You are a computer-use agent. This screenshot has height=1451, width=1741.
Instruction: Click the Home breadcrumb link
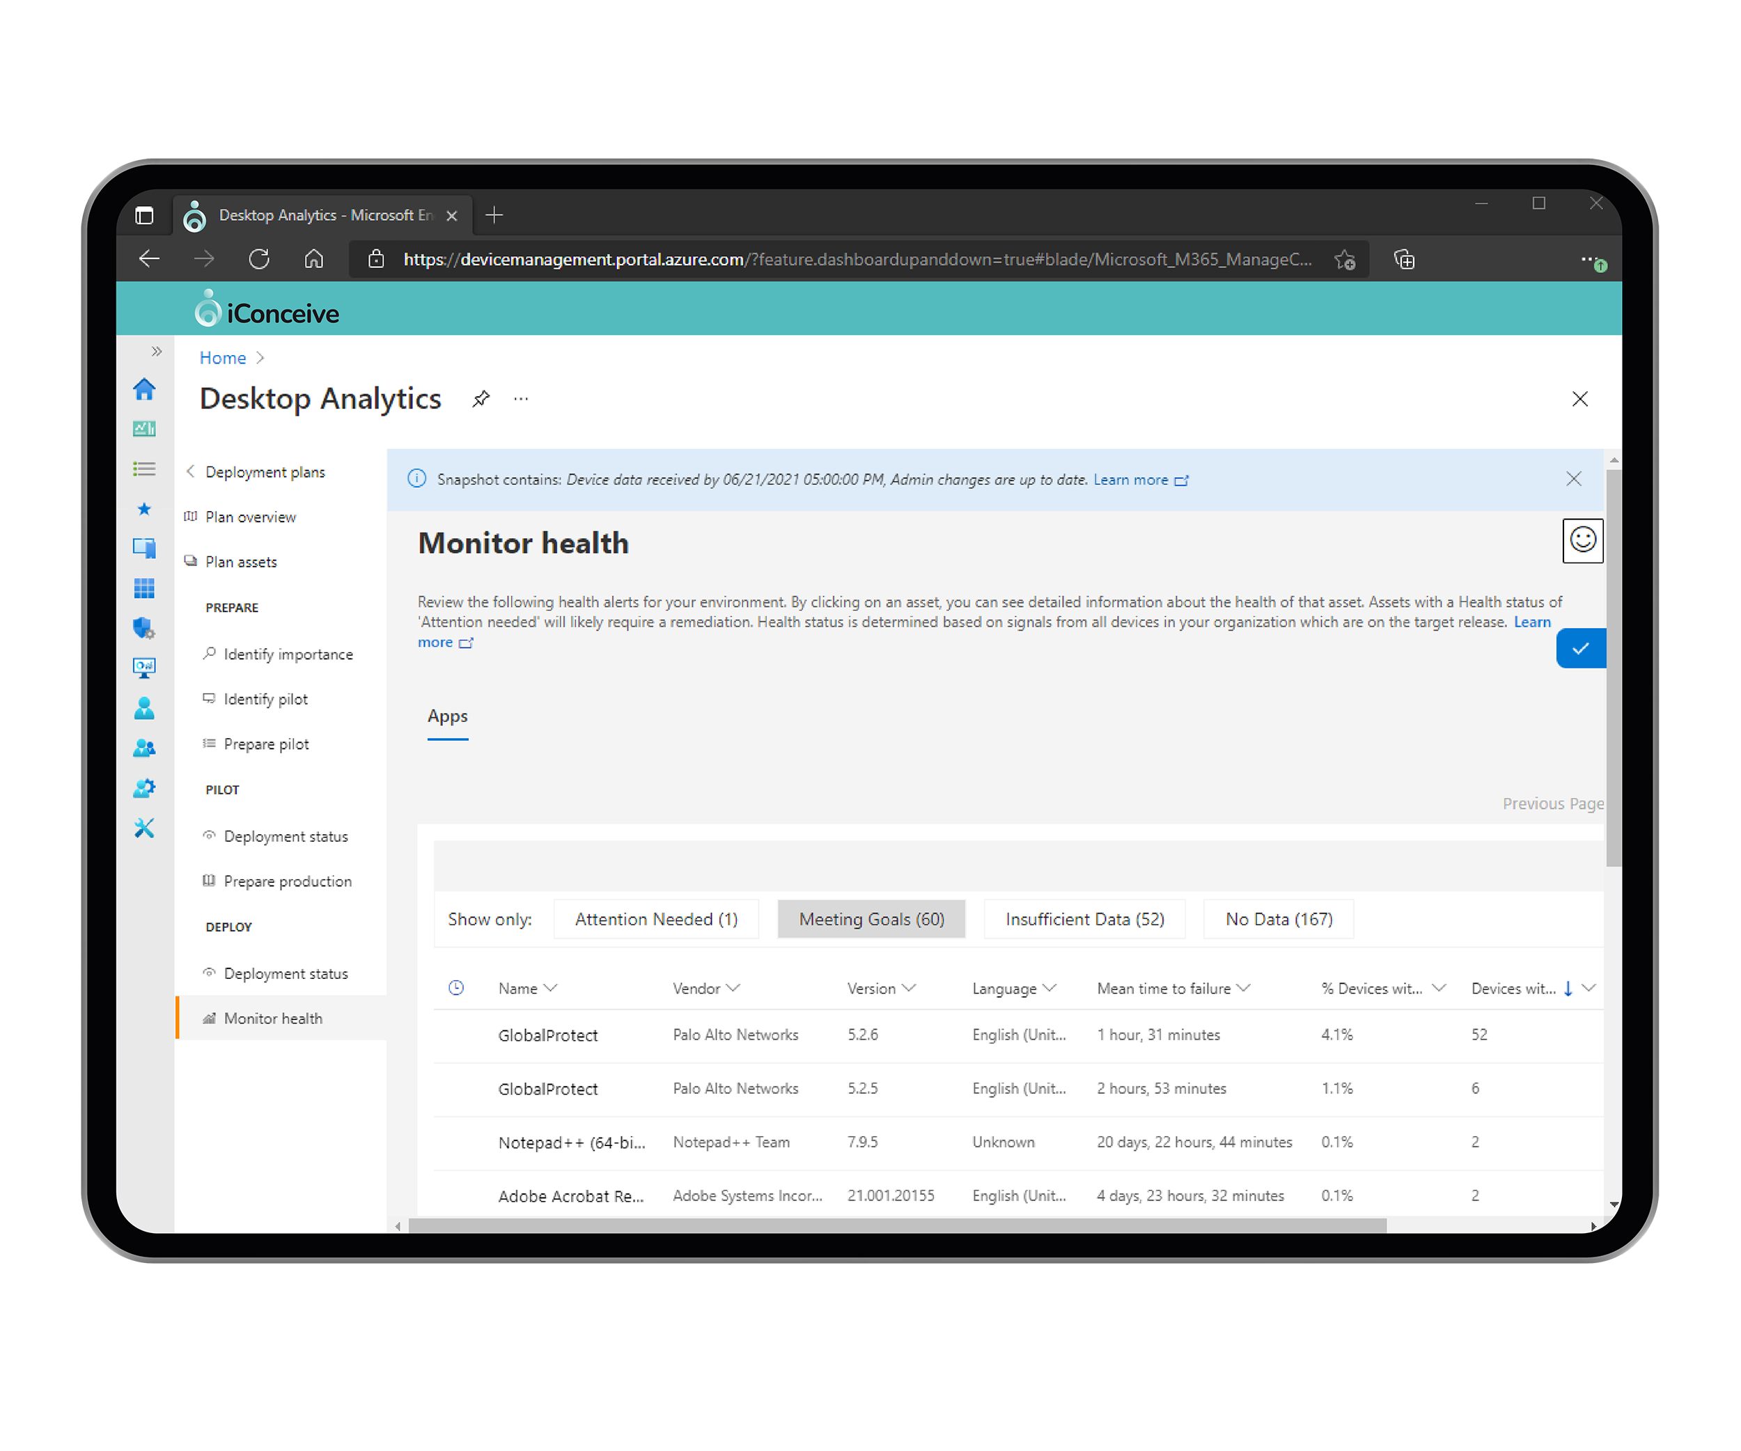222,358
